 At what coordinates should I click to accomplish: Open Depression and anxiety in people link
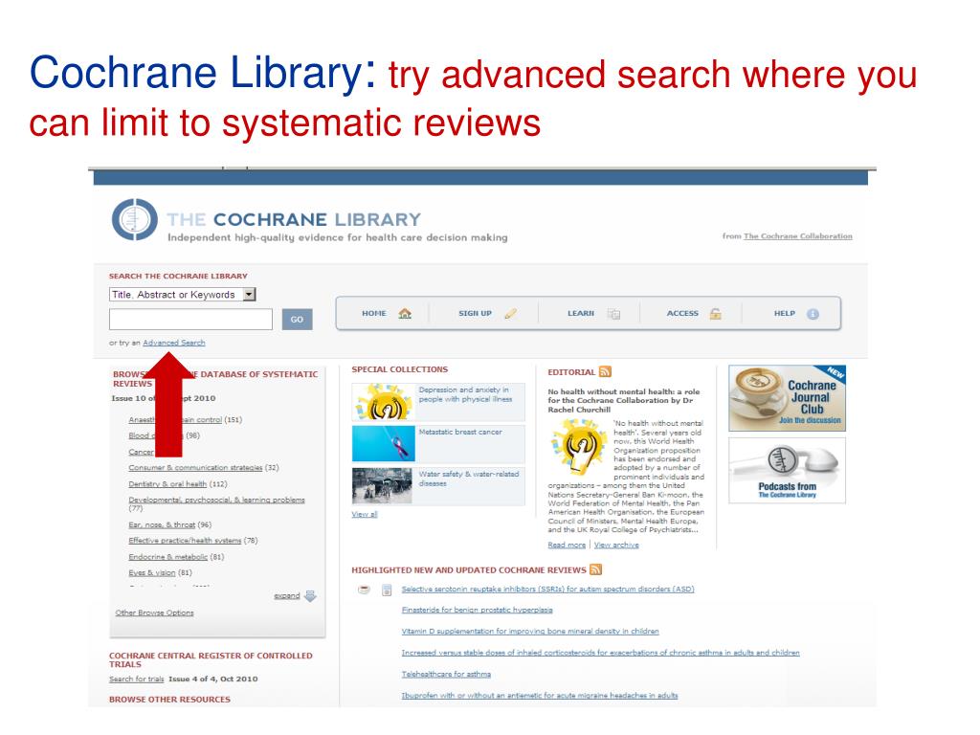point(466,394)
